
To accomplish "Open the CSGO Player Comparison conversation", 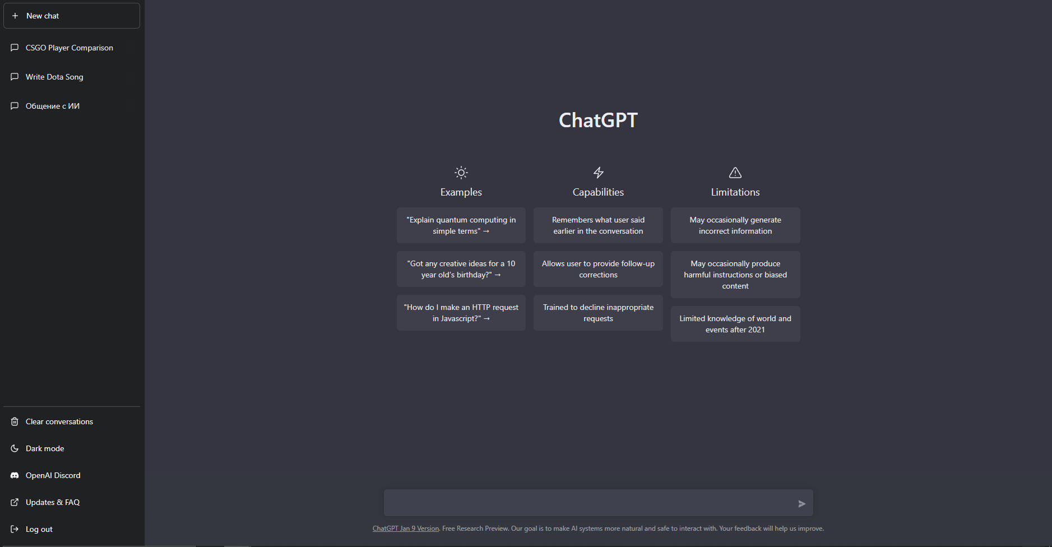I will tap(72, 48).
